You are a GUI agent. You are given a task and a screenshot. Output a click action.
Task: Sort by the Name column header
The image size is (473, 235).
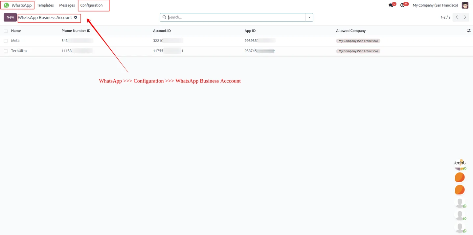pyautogui.click(x=16, y=31)
